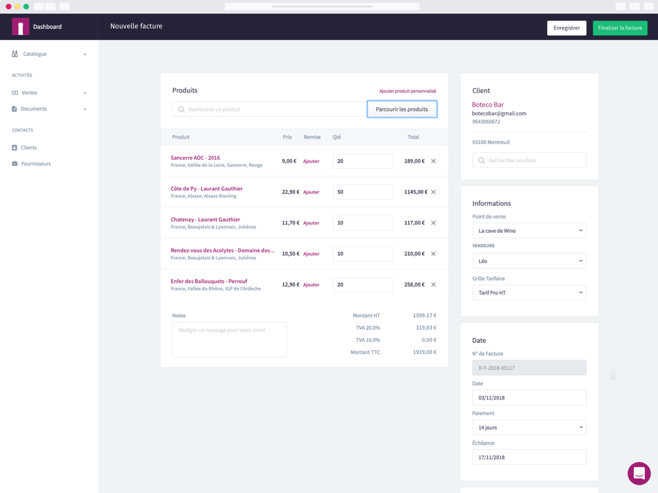This screenshot has width=658, height=493.
Task: Expand the Documents sidebar section
Action: point(85,109)
